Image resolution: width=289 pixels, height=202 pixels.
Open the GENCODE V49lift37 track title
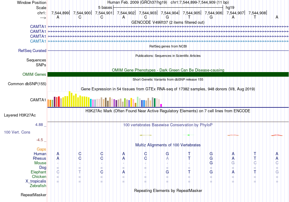pos(168,22)
